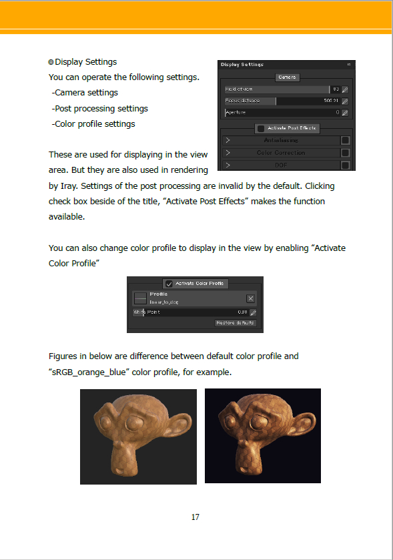Expand the Color Correction section
393x560 pixels.
(228, 153)
